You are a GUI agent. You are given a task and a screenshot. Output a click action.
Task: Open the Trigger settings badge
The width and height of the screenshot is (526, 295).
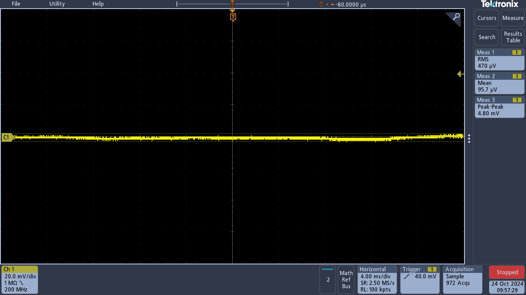pyautogui.click(x=420, y=279)
